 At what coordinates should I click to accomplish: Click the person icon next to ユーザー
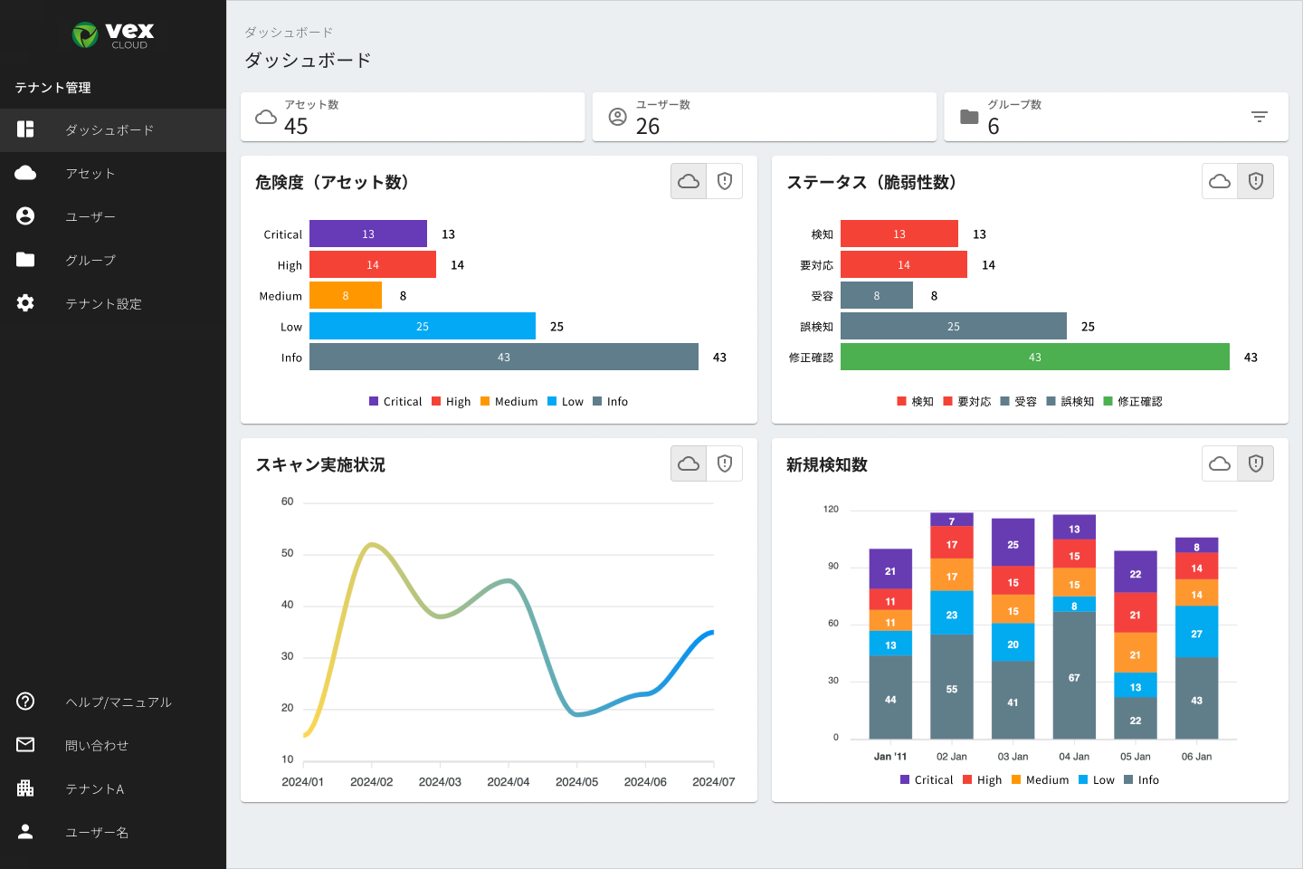coord(24,216)
